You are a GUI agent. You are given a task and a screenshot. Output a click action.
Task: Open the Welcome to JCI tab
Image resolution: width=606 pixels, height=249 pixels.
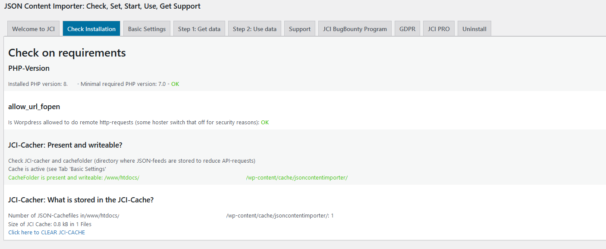(x=33, y=29)
